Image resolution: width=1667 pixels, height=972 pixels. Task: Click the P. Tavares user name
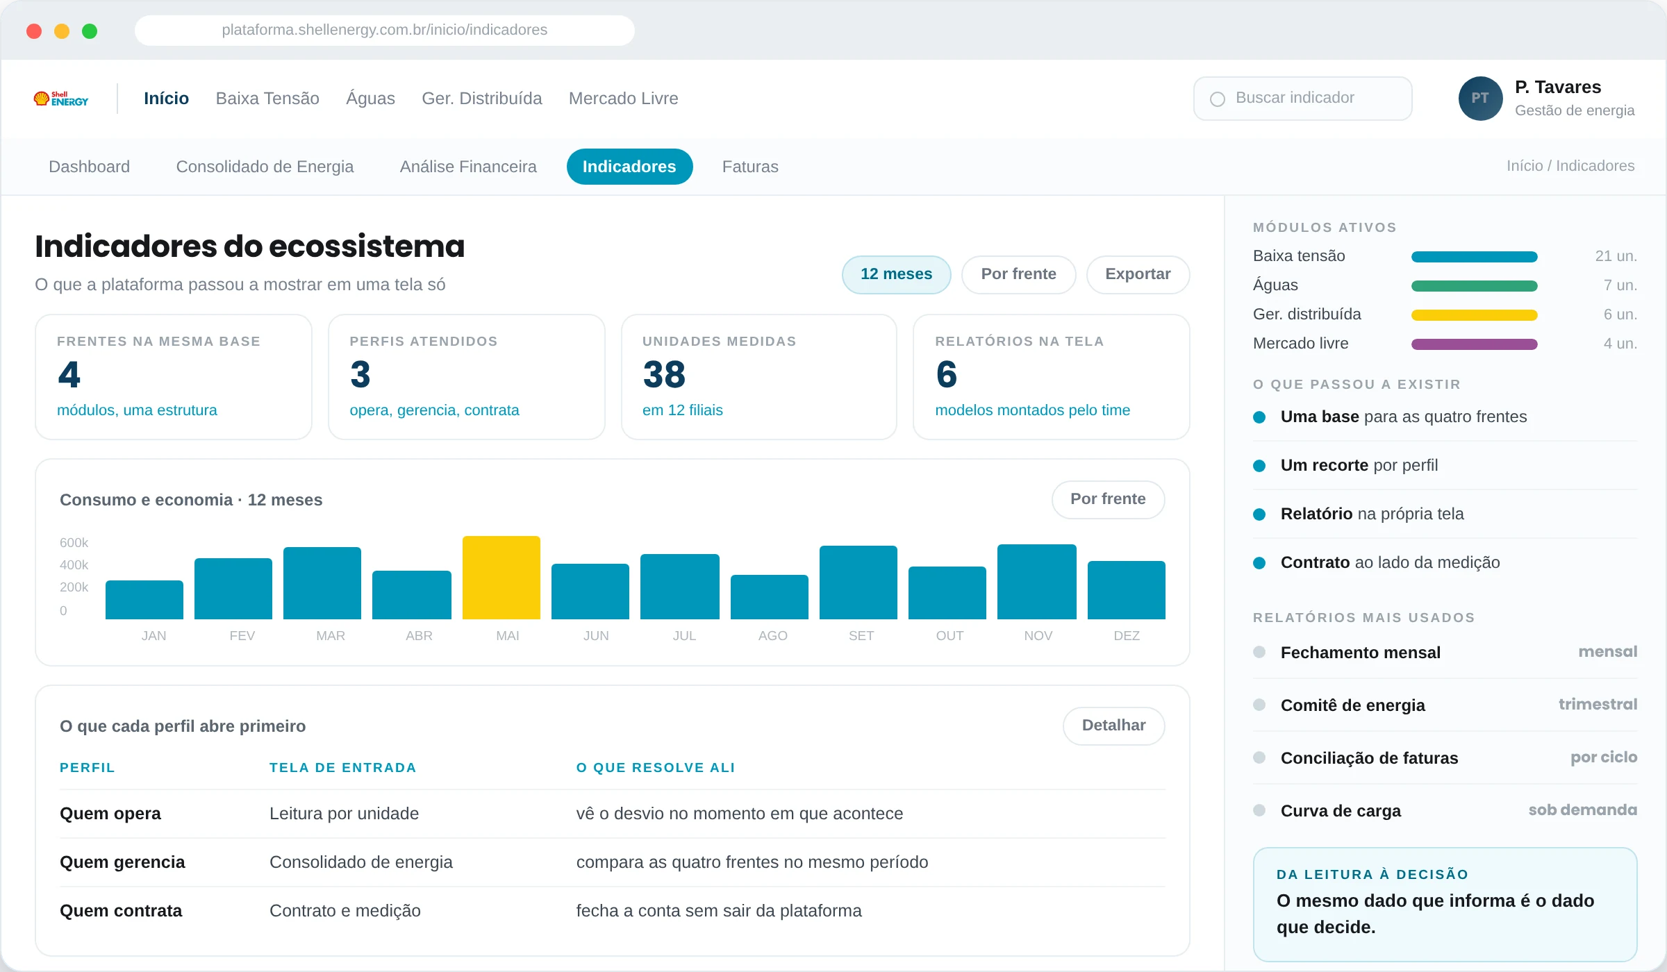click(1558, 87)
